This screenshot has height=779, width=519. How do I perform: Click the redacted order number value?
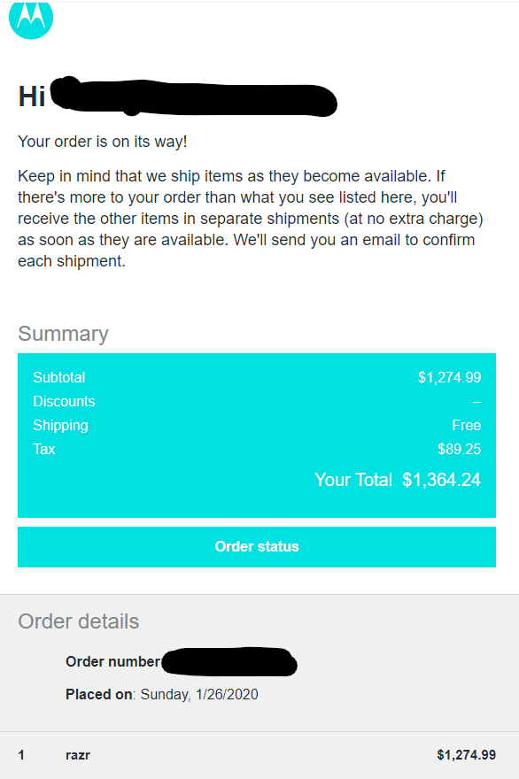[229, 662]
